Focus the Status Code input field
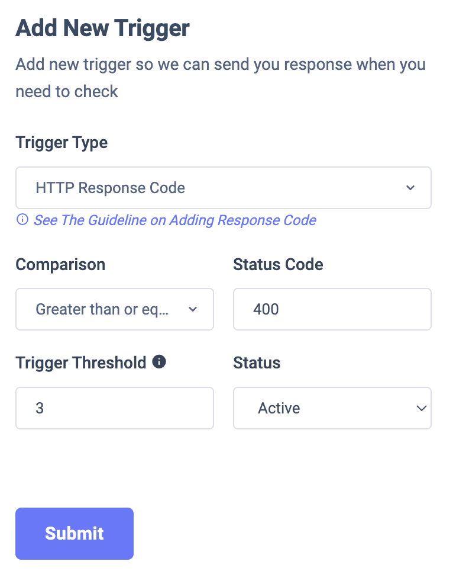 [332, 309]
